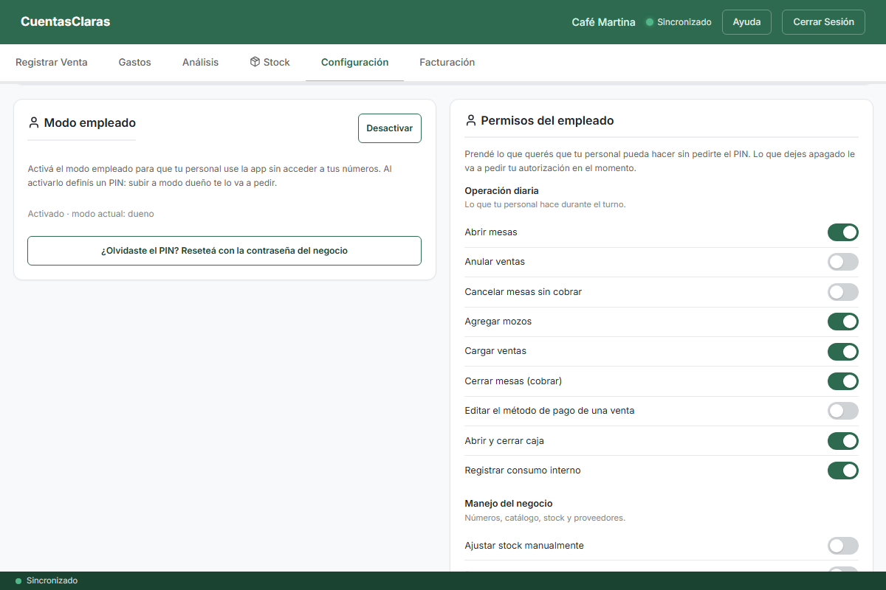This screenshot has width=886, height=590.
Task: Enable the Anular ventas permission
Action: click(843, 262)
